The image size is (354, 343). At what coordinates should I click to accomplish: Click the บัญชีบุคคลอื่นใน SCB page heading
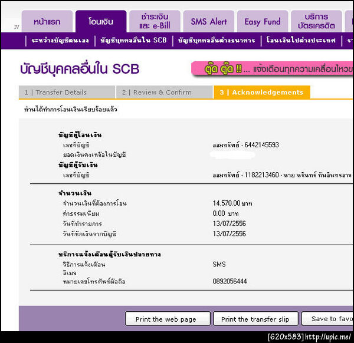tap(80, 69)
